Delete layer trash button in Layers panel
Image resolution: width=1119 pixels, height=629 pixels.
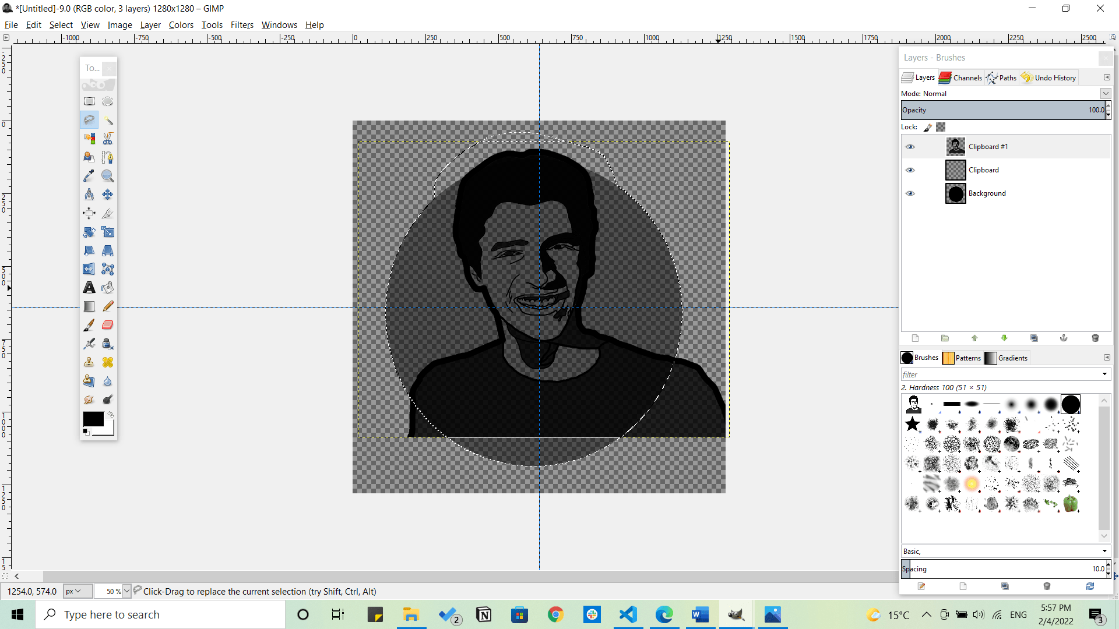pyautogui.click(x=1095, y=338)
